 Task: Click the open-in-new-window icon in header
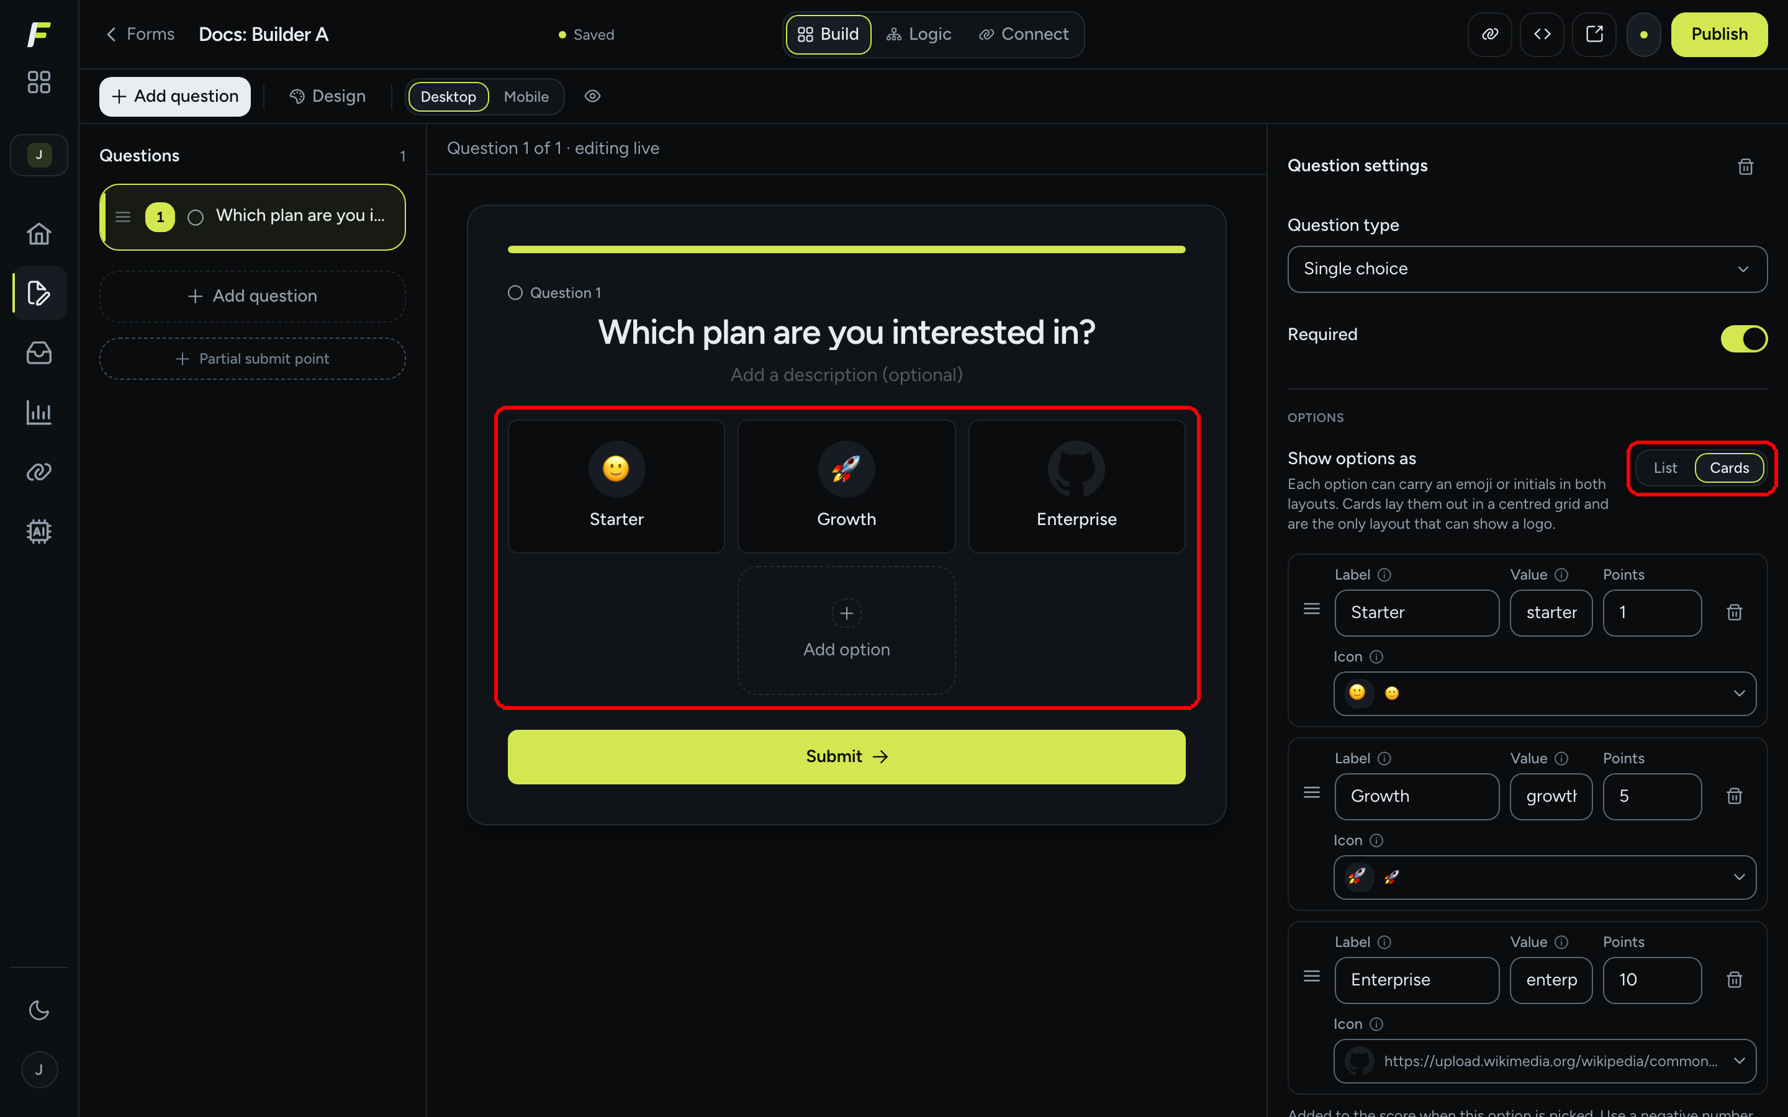[x=1594, y=35]
